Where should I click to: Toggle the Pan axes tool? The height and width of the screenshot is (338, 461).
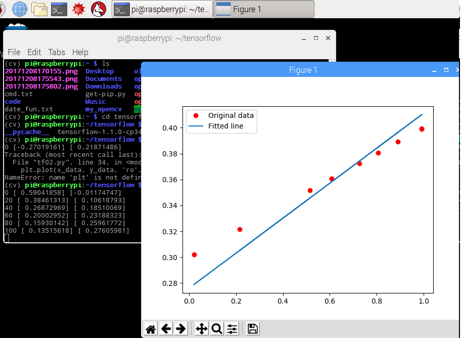point(202,329)
